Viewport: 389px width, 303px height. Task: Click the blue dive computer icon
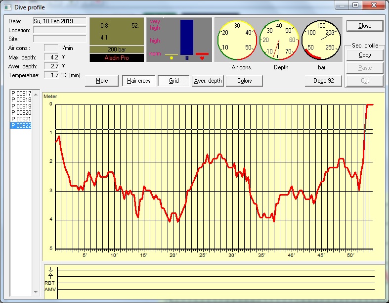[x=187, y=58]
